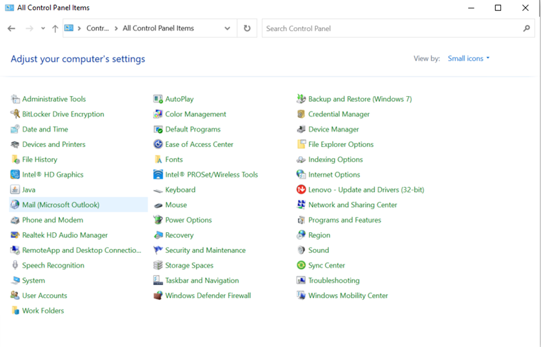
Task: Go up one level with Up arrow
Action: pos(55,28)
